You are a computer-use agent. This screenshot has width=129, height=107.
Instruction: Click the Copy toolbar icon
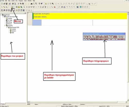(21, 4)
